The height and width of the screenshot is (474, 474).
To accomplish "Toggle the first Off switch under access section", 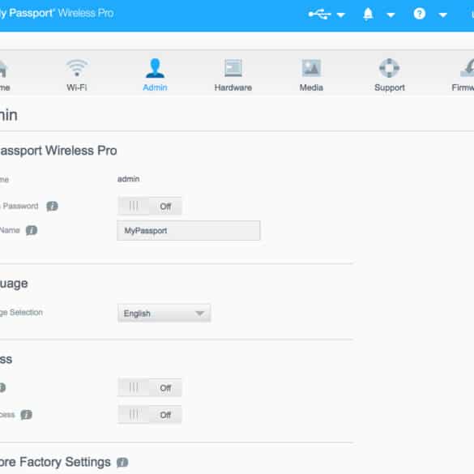I will (x=150, y=387).
